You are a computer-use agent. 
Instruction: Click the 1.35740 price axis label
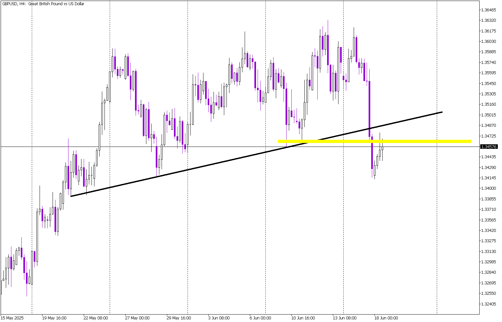tap(489, 62)
